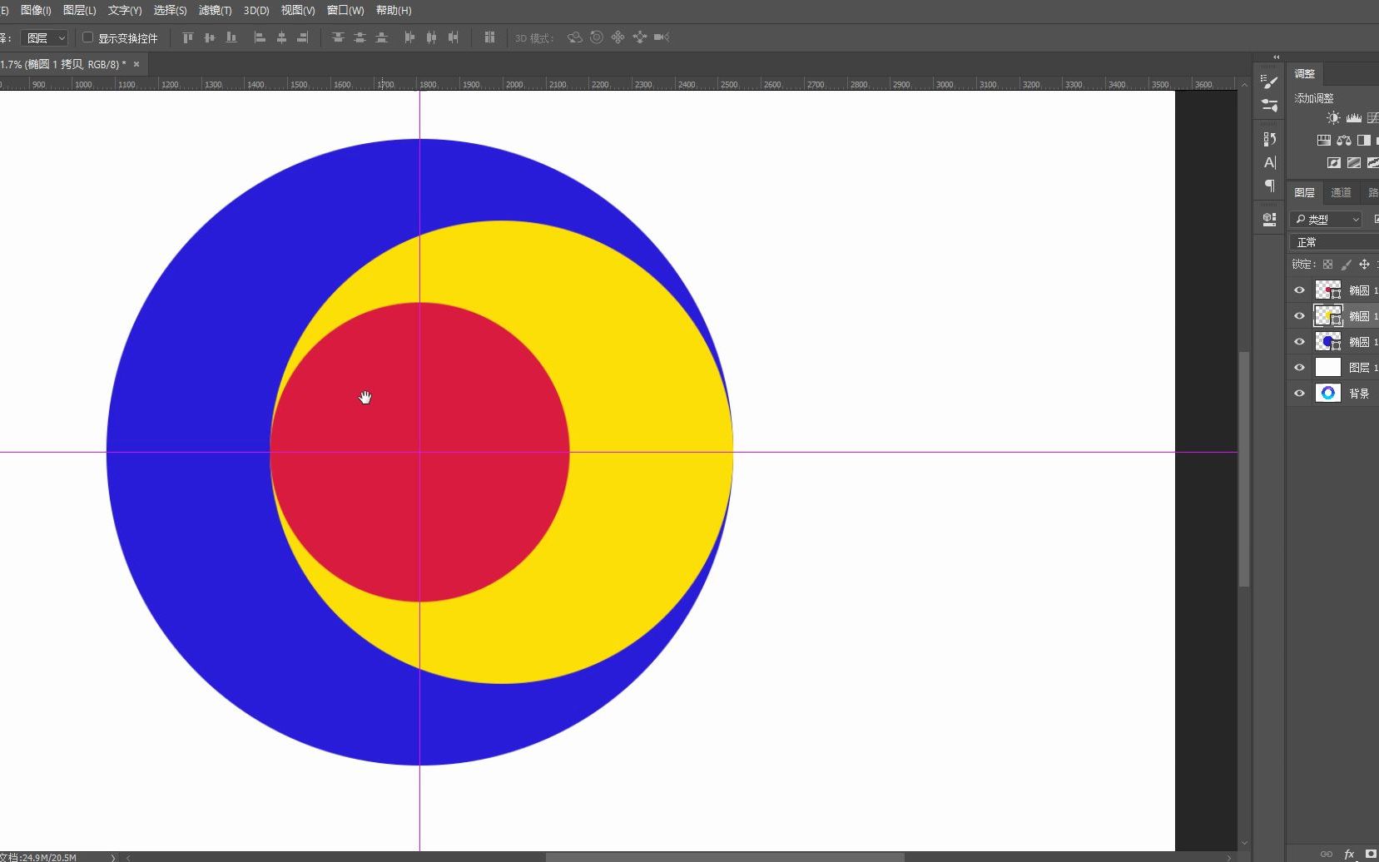Open the collapsed Brush settings panel icon
Viewport: 1379px width, 862px height.
(1269, 106)
